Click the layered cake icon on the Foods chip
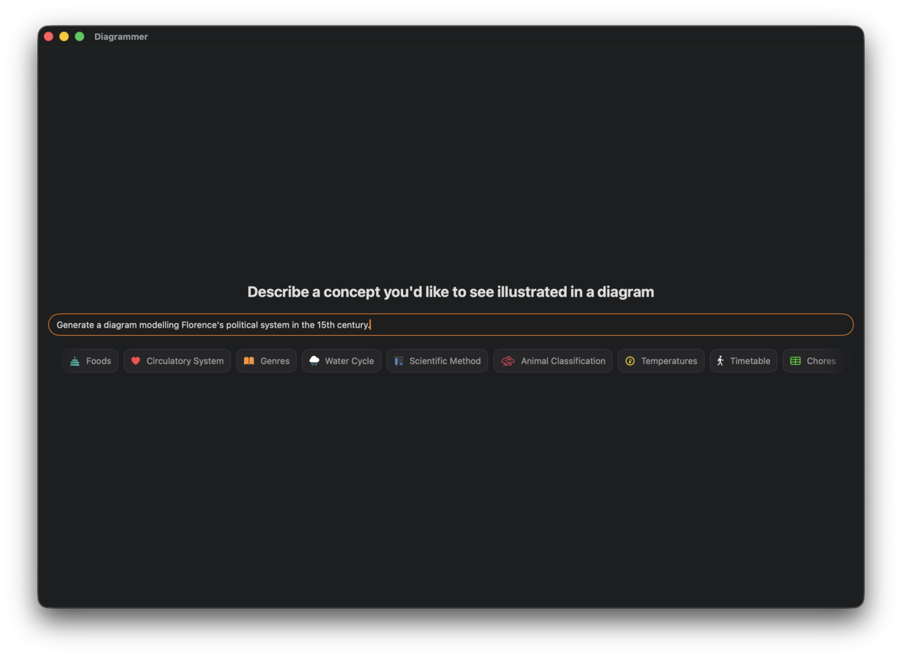 click(74, 361)
